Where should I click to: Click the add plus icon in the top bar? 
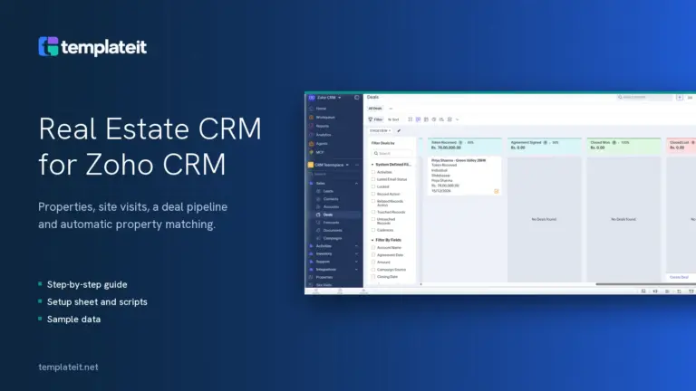(679, 97)
